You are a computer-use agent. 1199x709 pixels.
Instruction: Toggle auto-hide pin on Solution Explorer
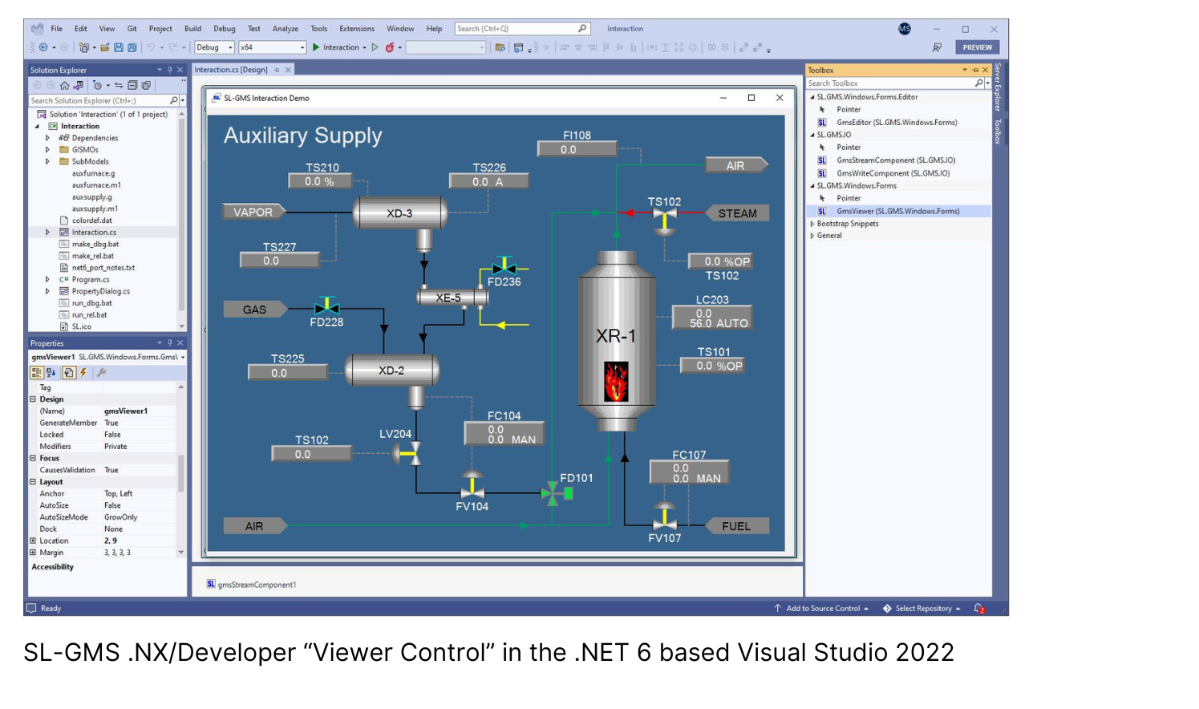point(168,70)
